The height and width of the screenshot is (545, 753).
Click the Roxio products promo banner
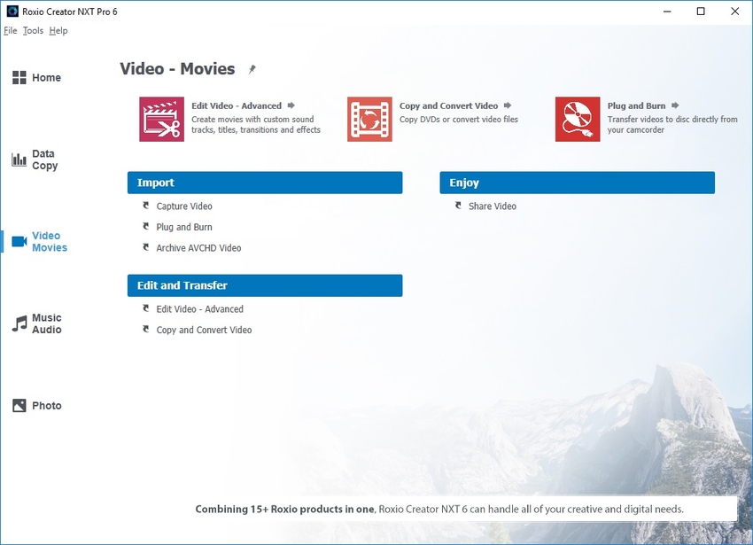click(x=439, y=509)
